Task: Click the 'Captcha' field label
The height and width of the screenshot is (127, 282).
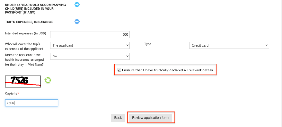Action: (12, 93)
